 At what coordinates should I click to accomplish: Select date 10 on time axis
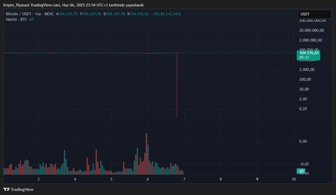[x=294, y=179]
